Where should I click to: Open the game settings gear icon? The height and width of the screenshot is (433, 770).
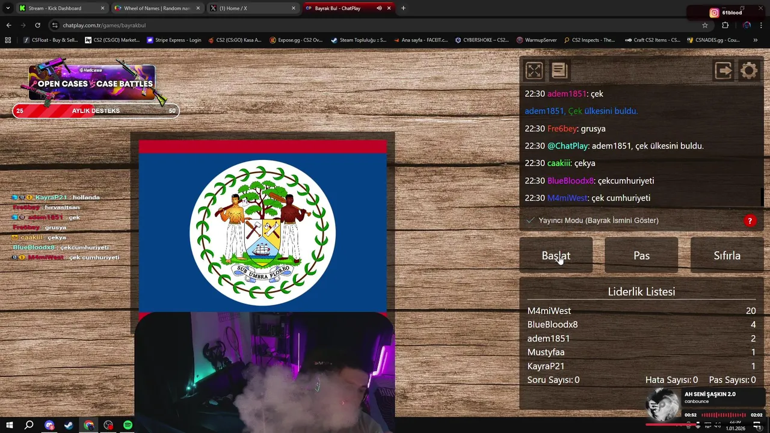coord(749,71)
